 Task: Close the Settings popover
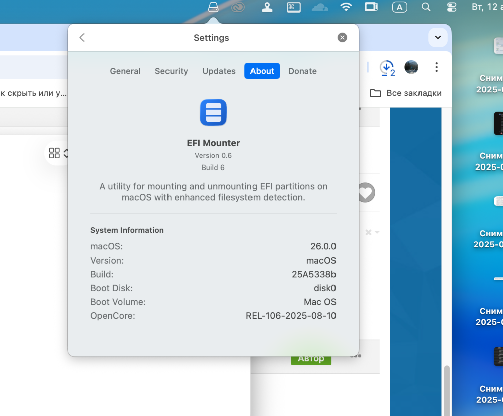pos(342,38)
